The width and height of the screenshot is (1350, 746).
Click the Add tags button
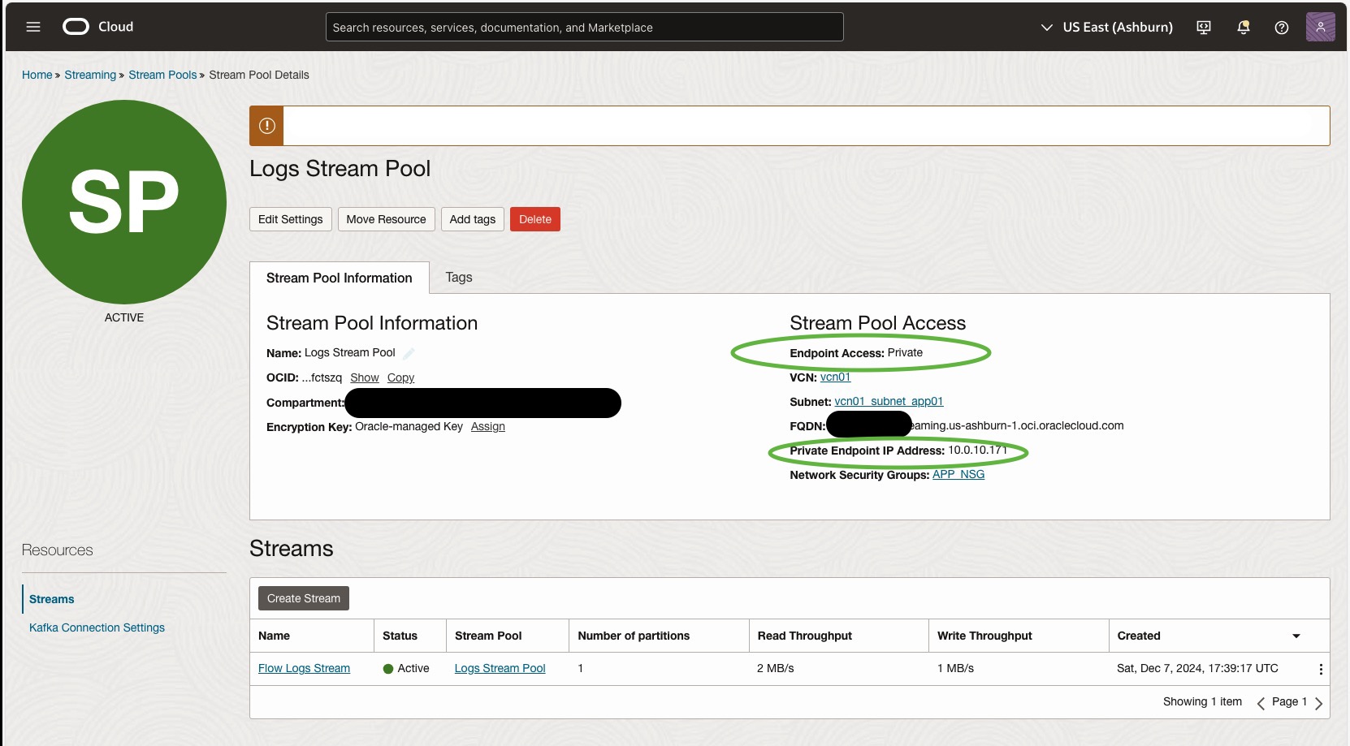tap(473, 219)
